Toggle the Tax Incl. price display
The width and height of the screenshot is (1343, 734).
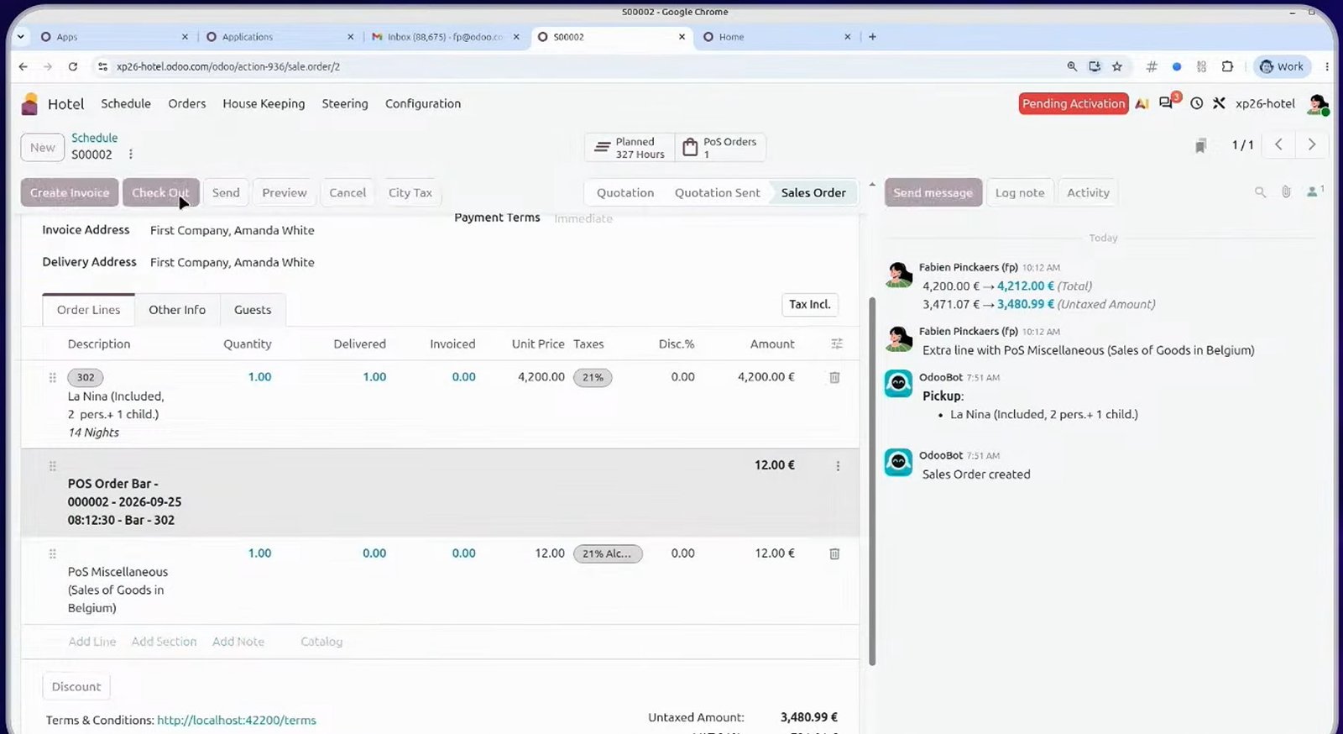coord(809,304)
